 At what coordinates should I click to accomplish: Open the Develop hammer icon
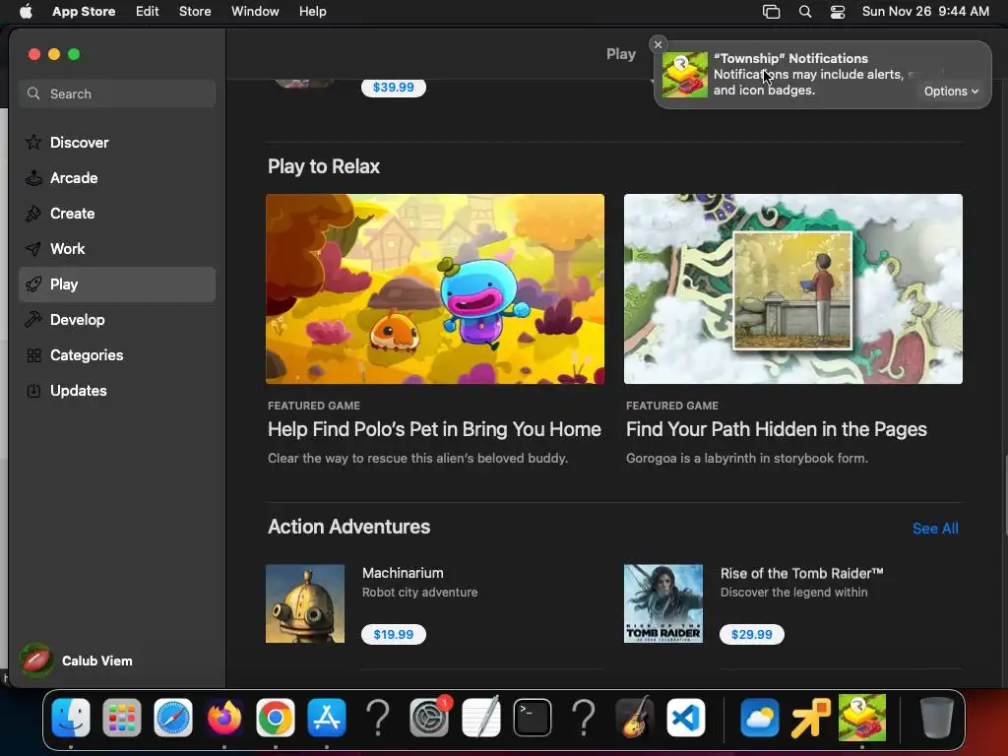click(33, 320)
